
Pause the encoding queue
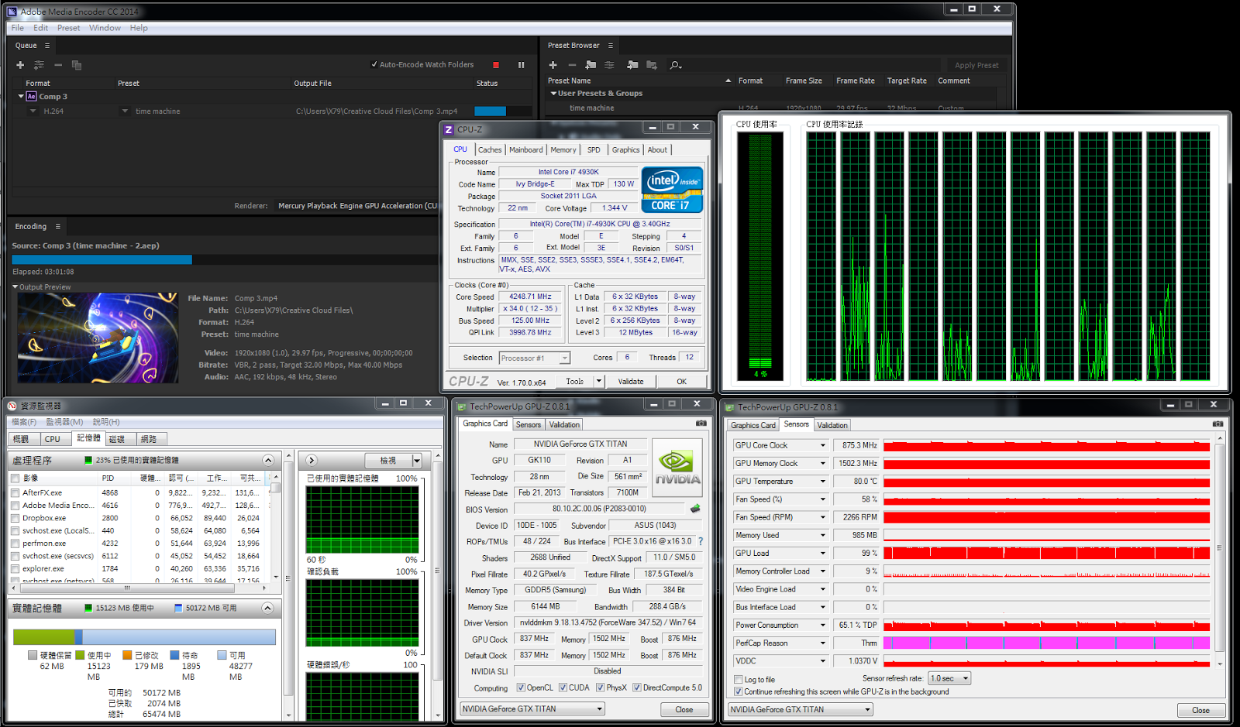pyautogui.click(x=521, y=65)
